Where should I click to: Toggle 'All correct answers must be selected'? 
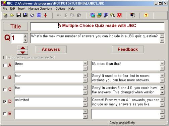pos(5,57)
